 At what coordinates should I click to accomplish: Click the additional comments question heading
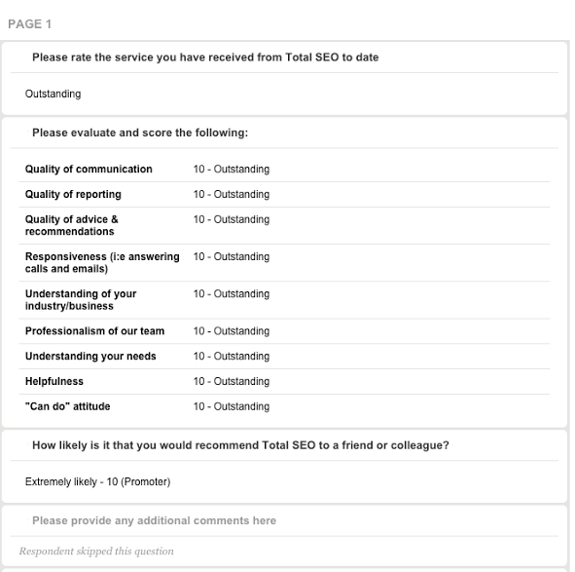click(154, 520)
